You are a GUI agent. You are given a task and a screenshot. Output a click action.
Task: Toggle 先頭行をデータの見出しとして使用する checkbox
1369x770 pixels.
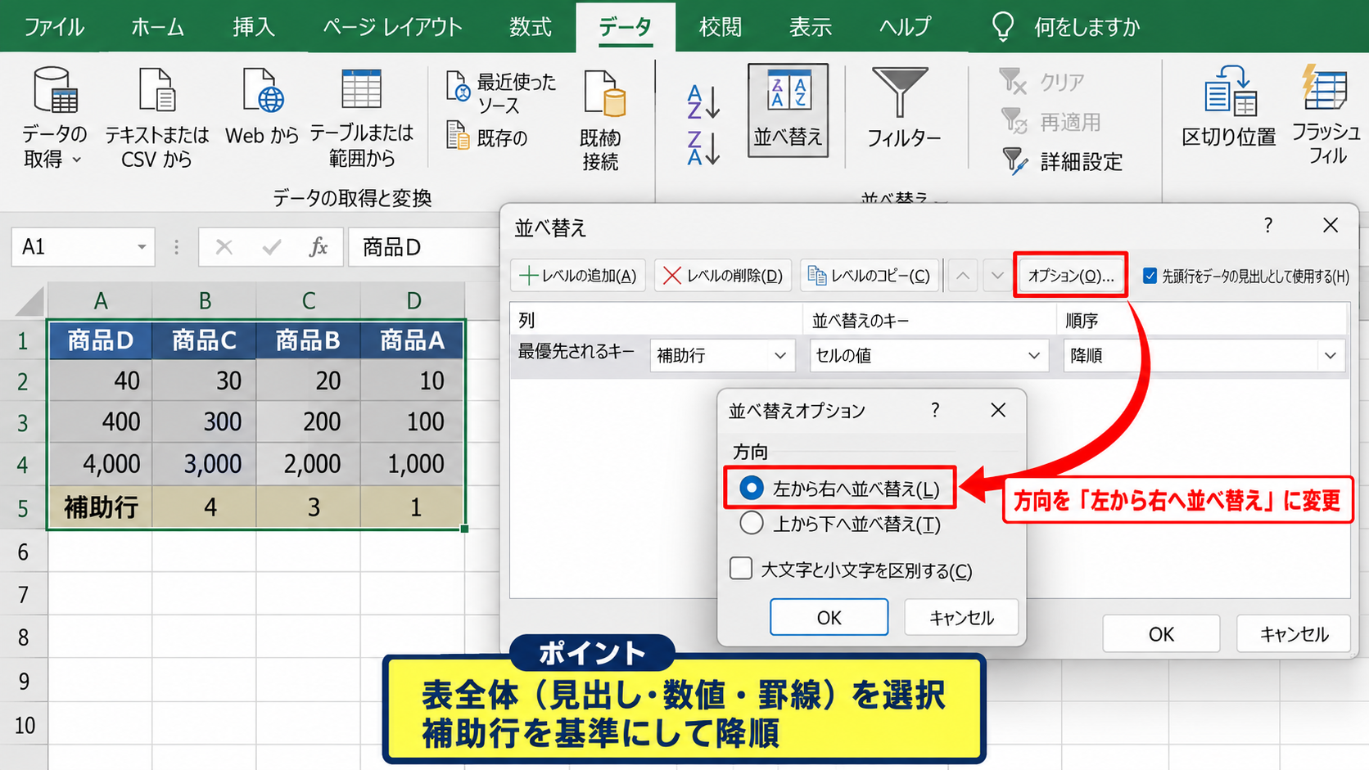1150,276
